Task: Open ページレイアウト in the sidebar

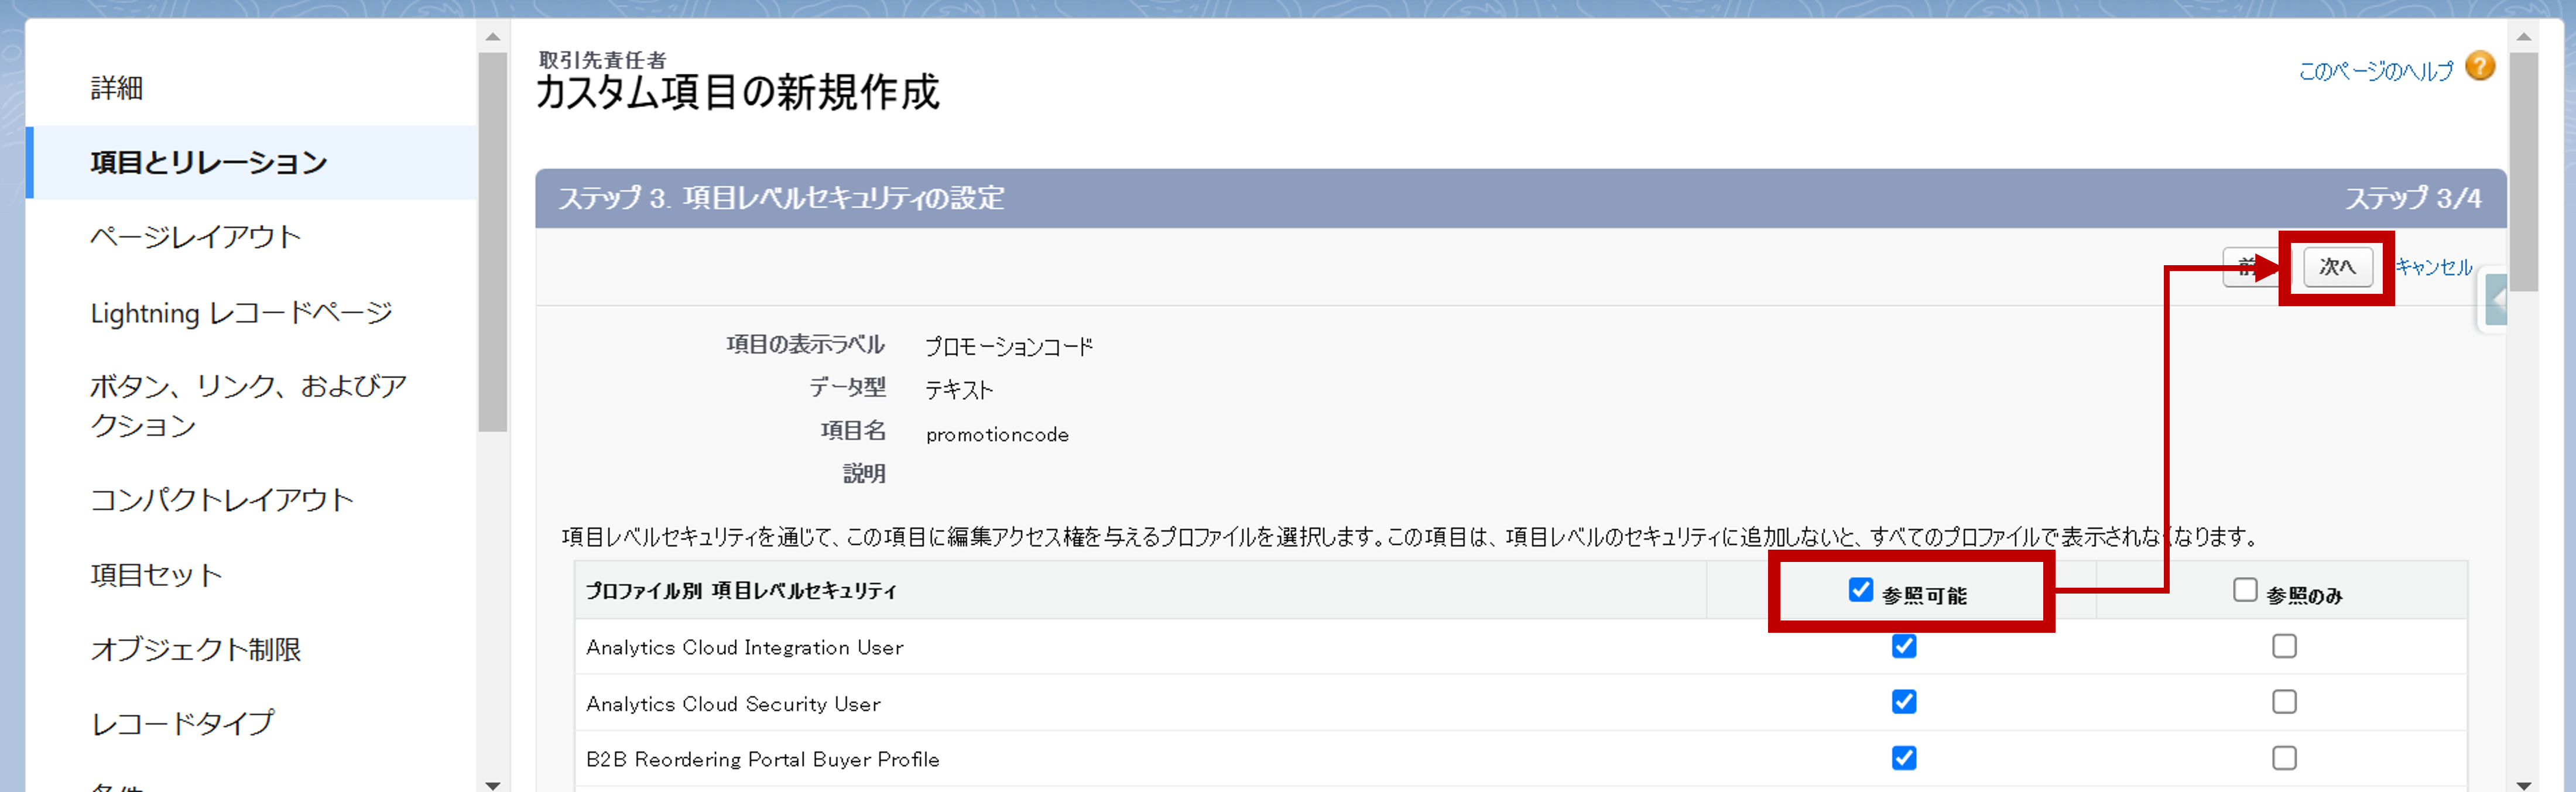Action: [195, 237]
